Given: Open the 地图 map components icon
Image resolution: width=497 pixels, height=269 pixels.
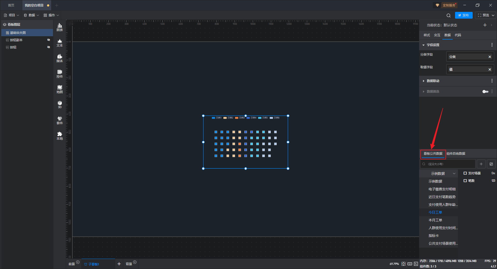Looking at the screenshot, I should [x=60, y=89].
